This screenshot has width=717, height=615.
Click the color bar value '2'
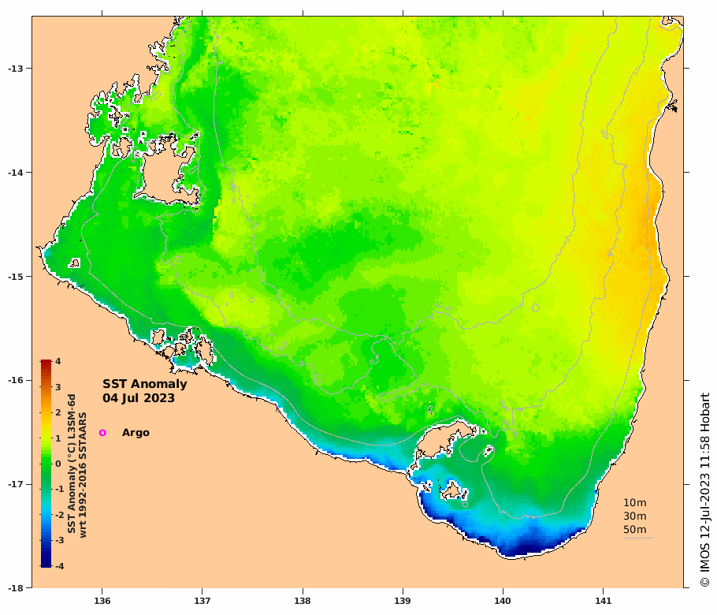click(x=58, y=412)
